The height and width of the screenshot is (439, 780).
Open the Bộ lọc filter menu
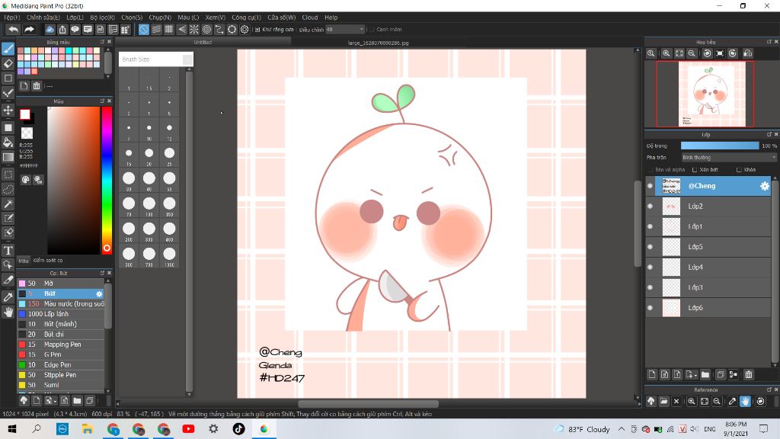(x=102, y=18)
